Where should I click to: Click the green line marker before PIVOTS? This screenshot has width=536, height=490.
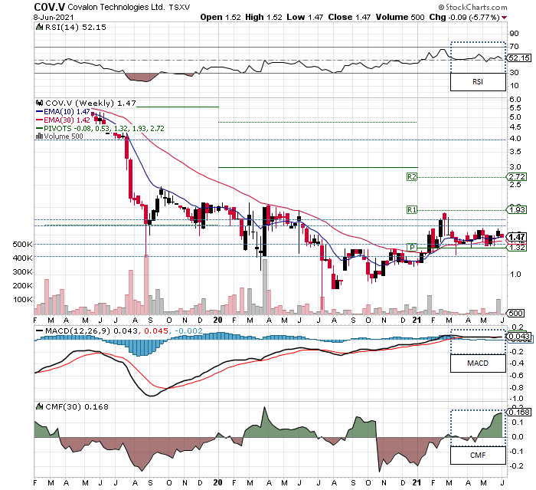point(39,128)
